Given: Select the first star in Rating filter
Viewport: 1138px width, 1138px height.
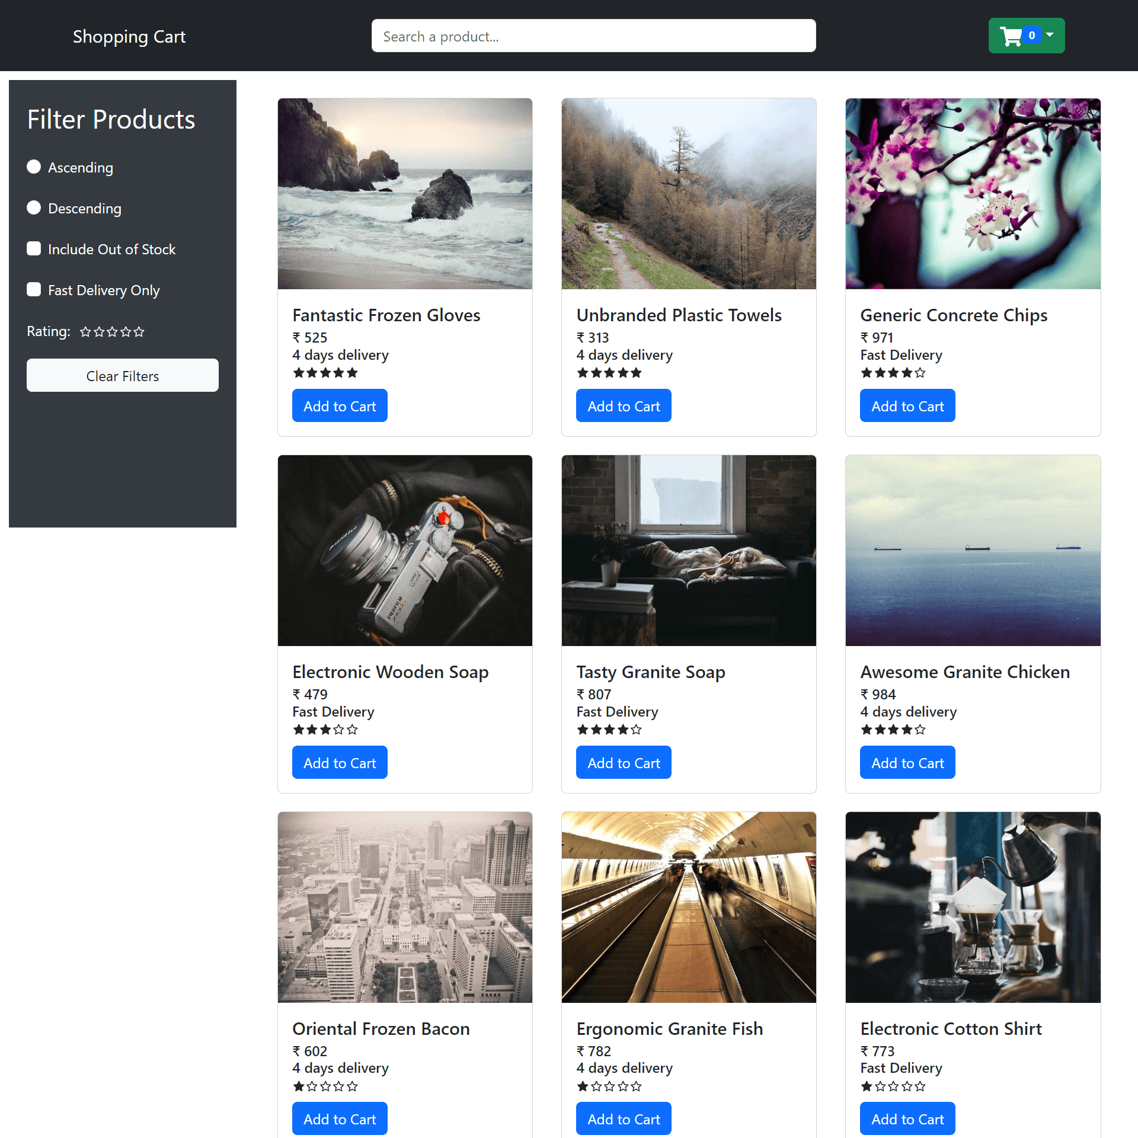Looking at the screenshot, I should pos(85,332).
